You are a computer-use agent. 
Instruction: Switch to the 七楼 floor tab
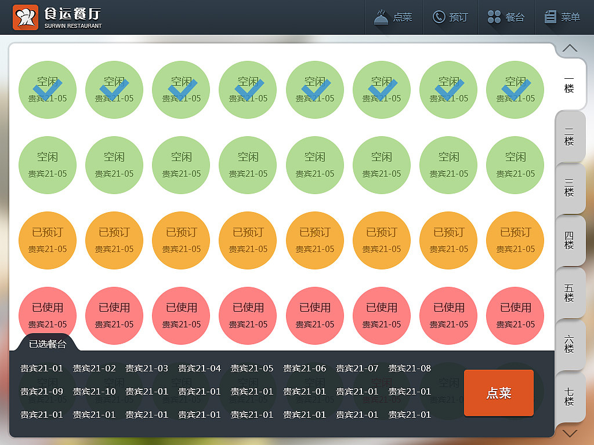point(570,396)
